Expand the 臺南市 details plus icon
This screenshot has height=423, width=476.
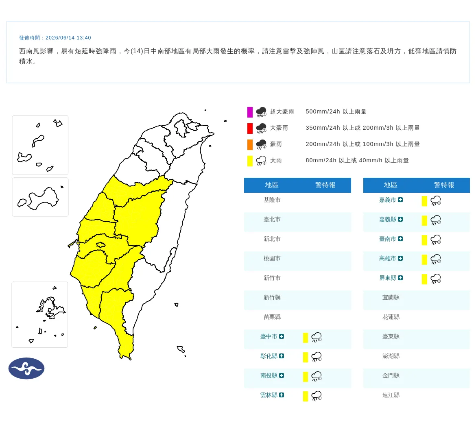pyautogui.click(x=400, y=239)
